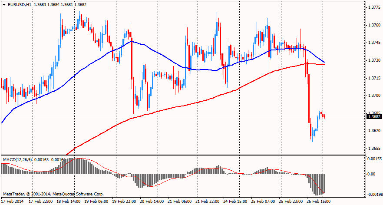Viewport: 383px width, 205px height.
Task: Click the 21 Feb 22:00 time label
Action: [x=208, y=202]
